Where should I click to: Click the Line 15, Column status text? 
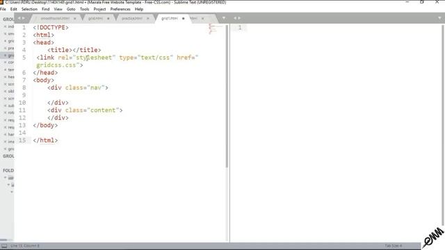click(x=25, y=246)
